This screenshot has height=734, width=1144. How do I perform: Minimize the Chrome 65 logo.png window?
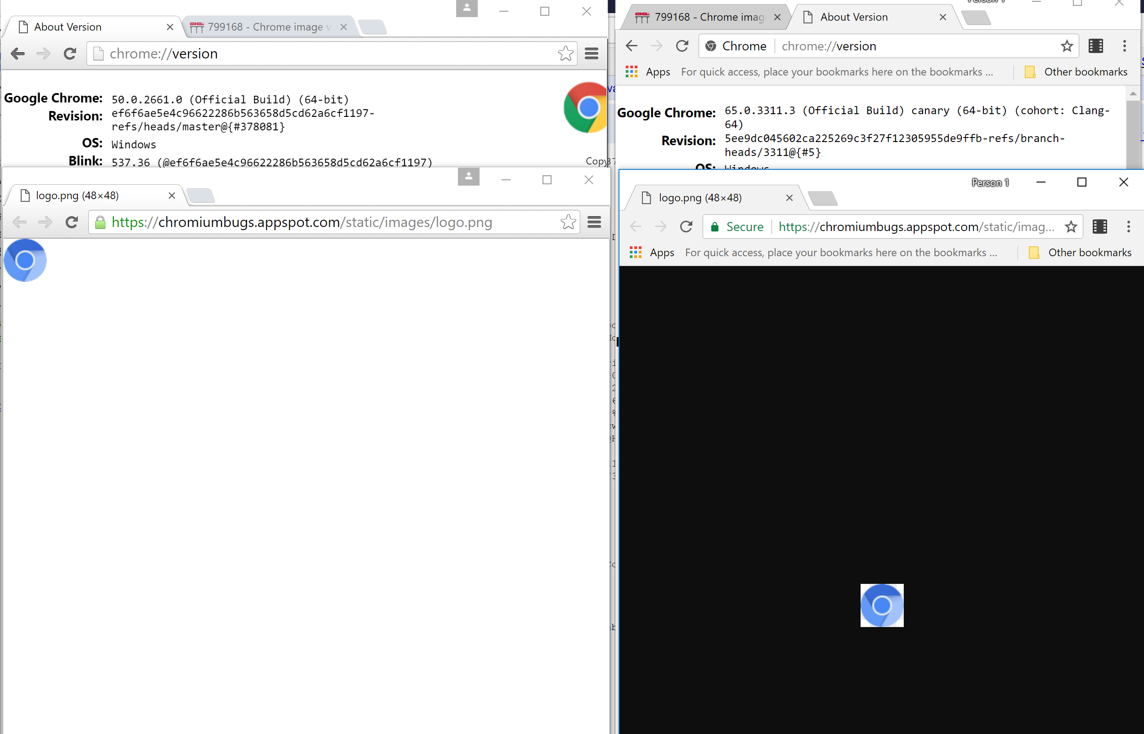(1041, 182)
